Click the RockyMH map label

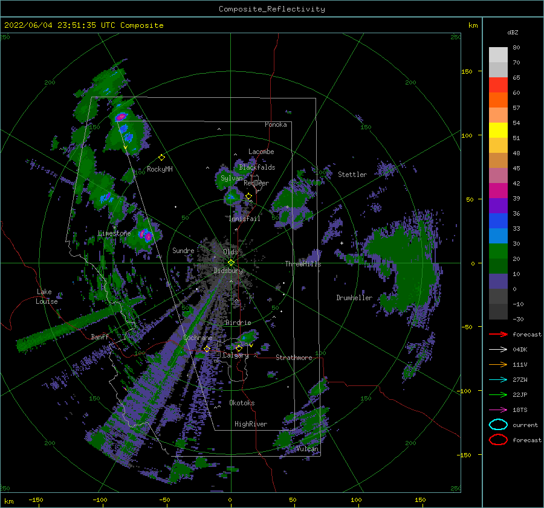click(x=160, y=169)
